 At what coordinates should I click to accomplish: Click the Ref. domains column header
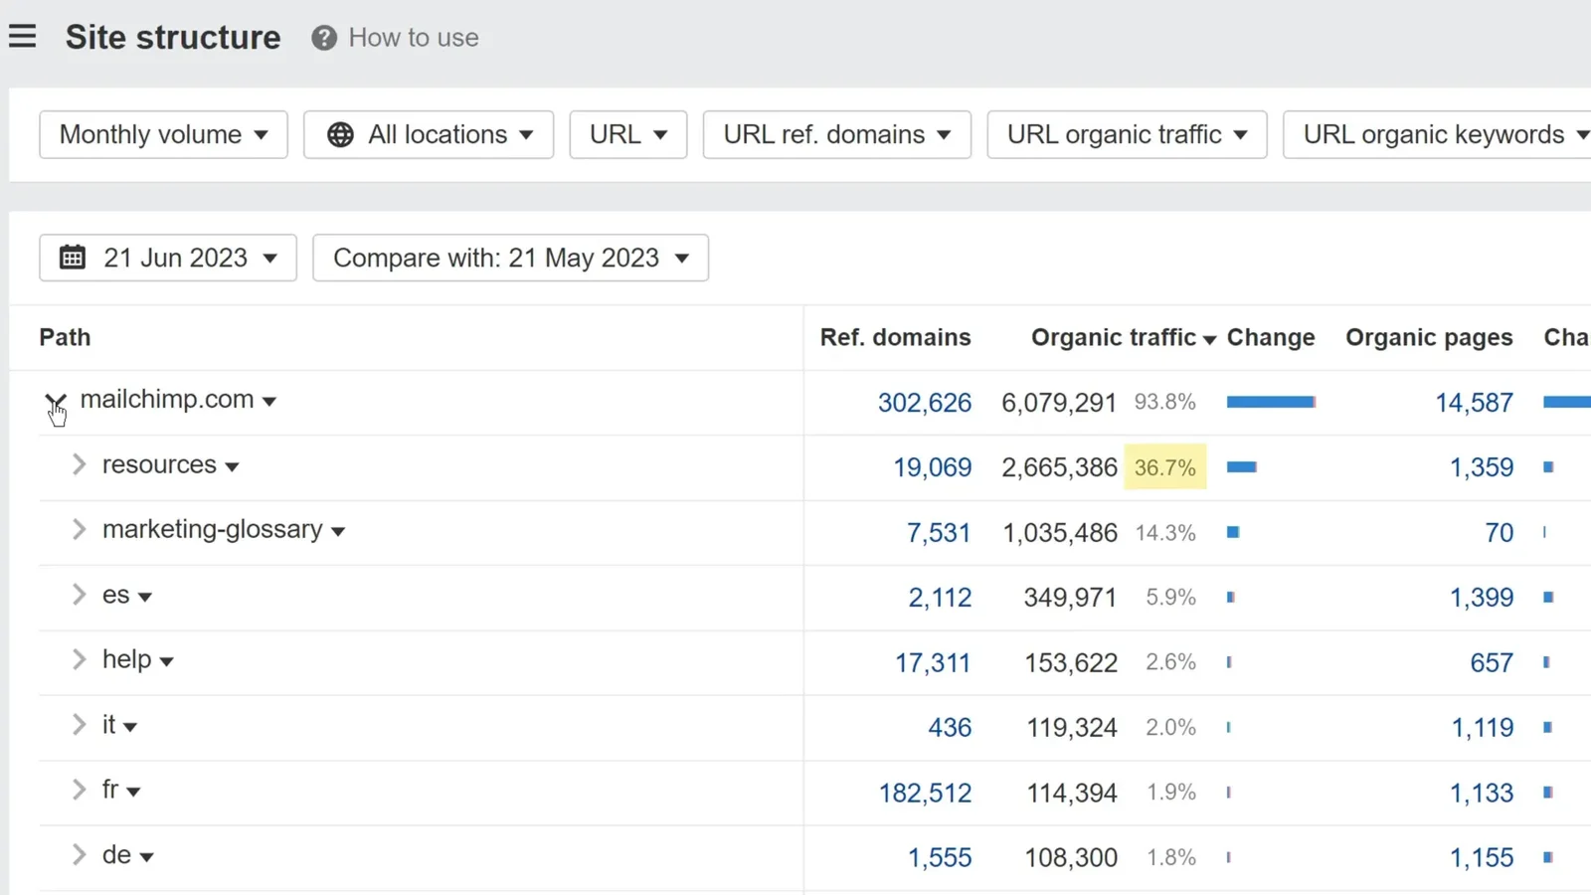pyautogui.click(x=895, y=337)
